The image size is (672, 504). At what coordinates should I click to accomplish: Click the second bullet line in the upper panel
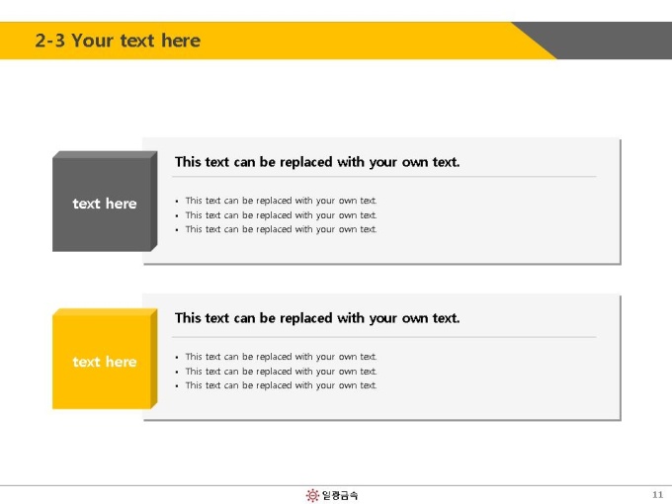281,215
